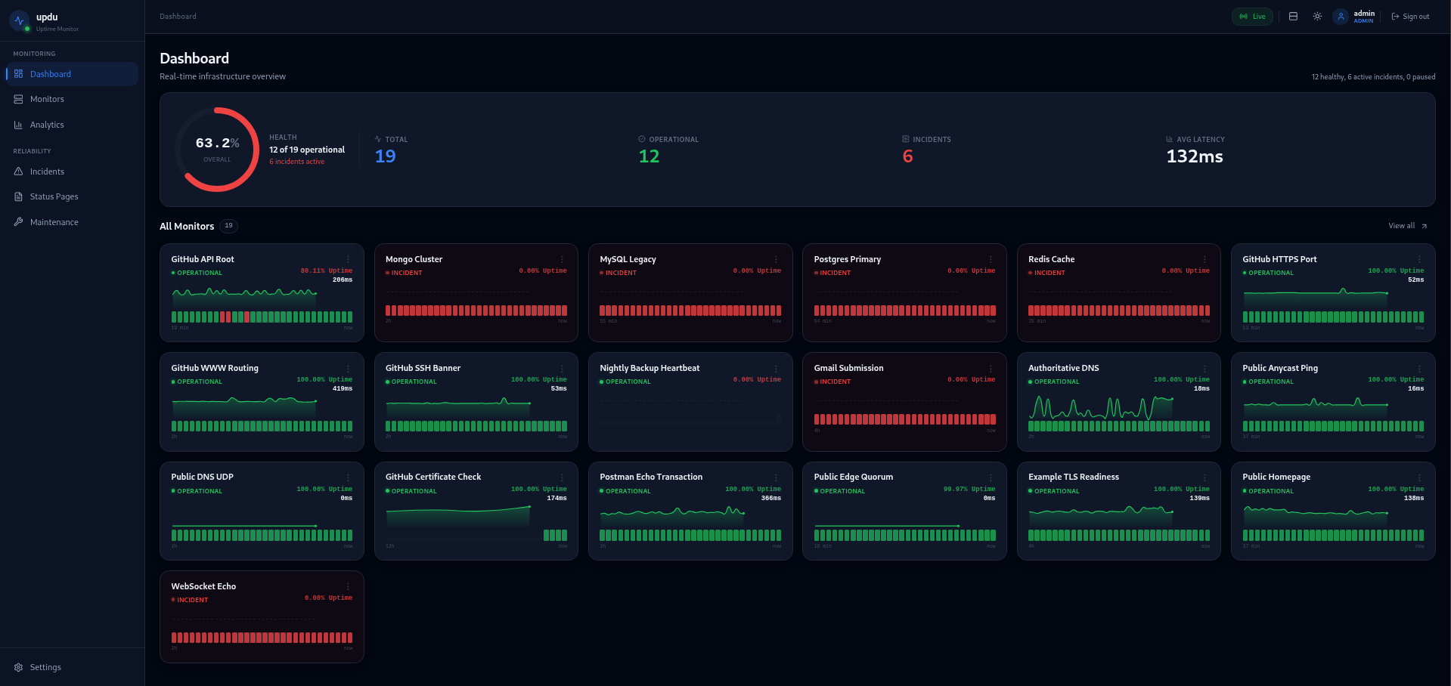Screen dimensions: 1451x686
Task: Open Status Pages via its document icon
Action: 18,196
